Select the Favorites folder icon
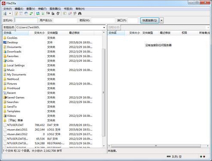The height and width of the screenshot is (161, 212). point(5,56)
